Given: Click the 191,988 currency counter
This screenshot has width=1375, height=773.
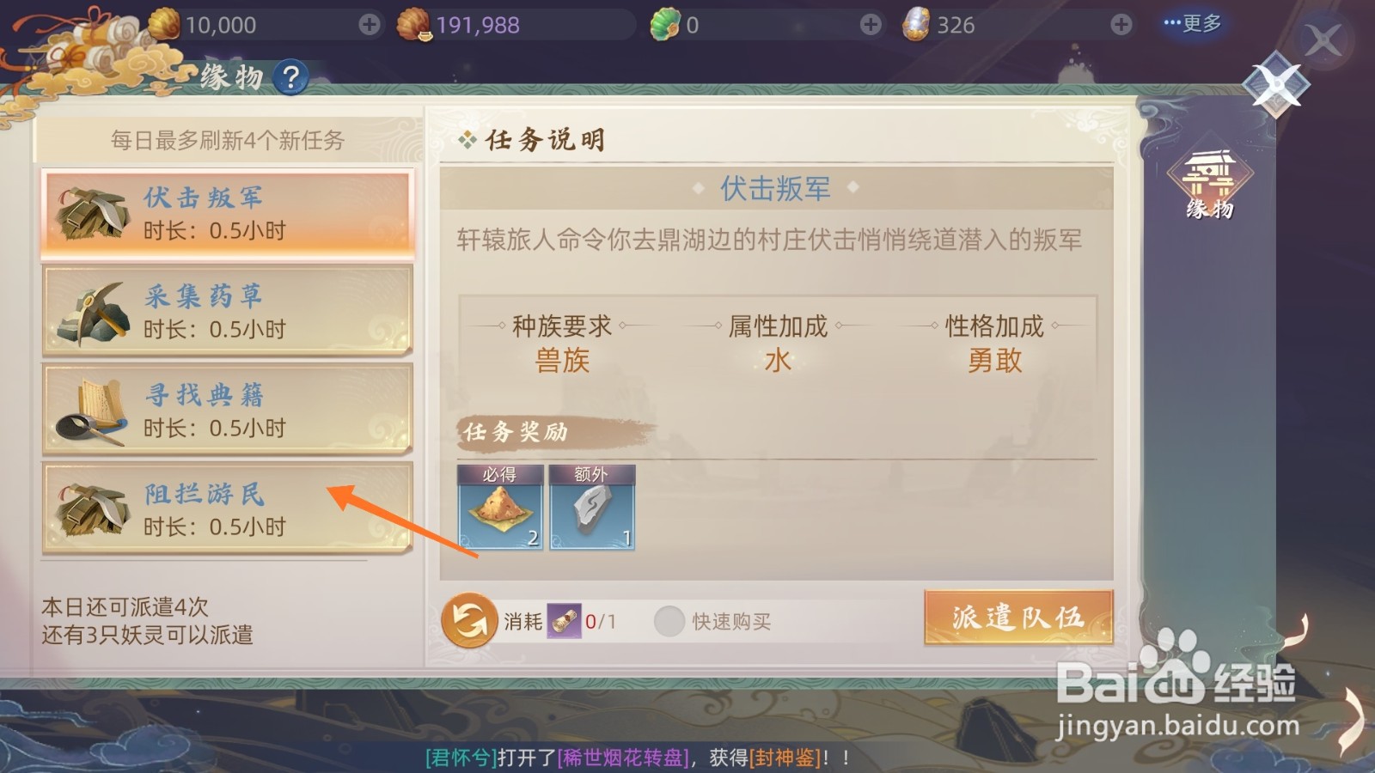Looking at the screenshot, I should tap(478, 25).
